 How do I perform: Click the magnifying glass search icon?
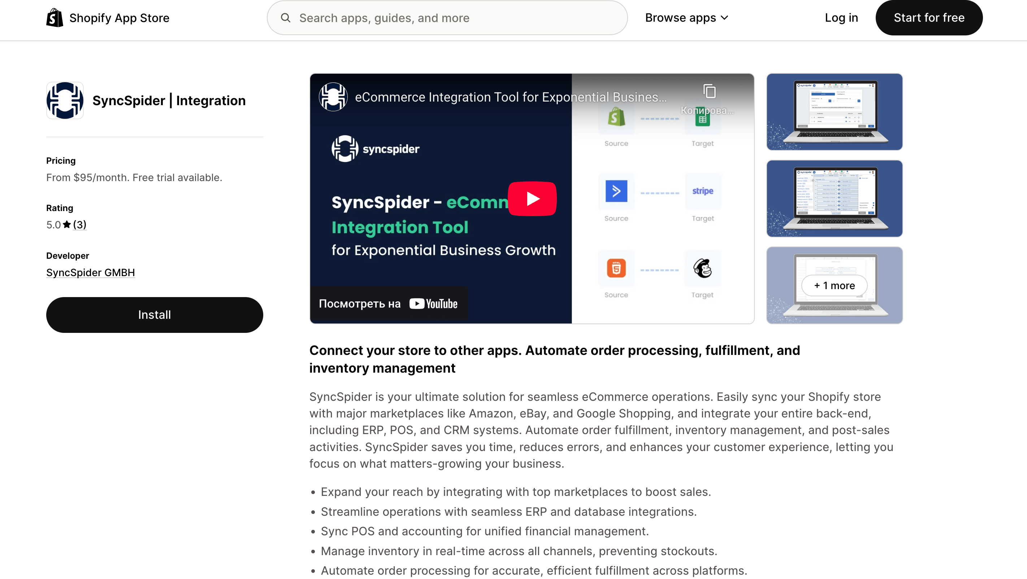coord(286,18)
